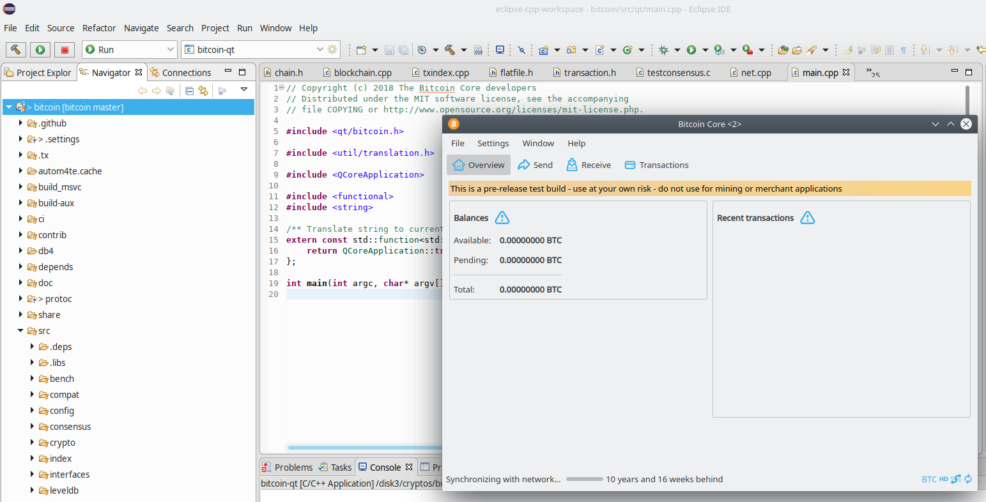Click the Navigator Up folder icon
This screenshot has height=502, width=986.
pos(170,91)
